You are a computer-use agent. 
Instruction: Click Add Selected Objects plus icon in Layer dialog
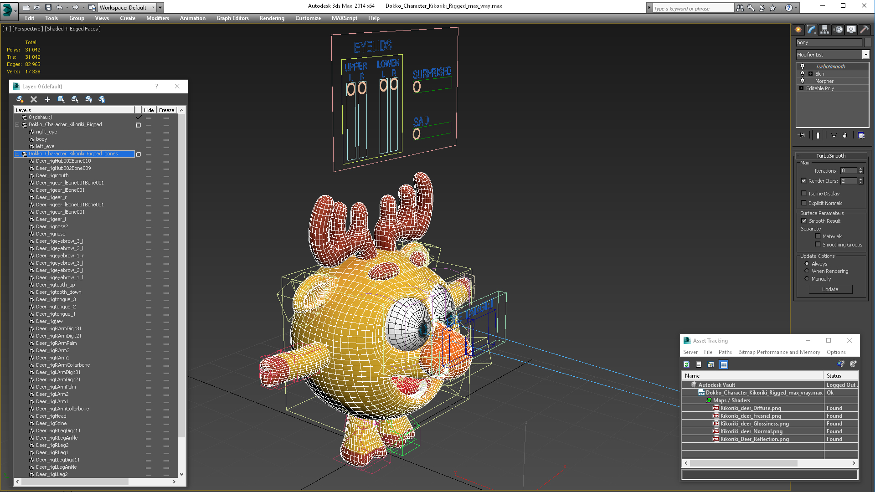[47, 99]
